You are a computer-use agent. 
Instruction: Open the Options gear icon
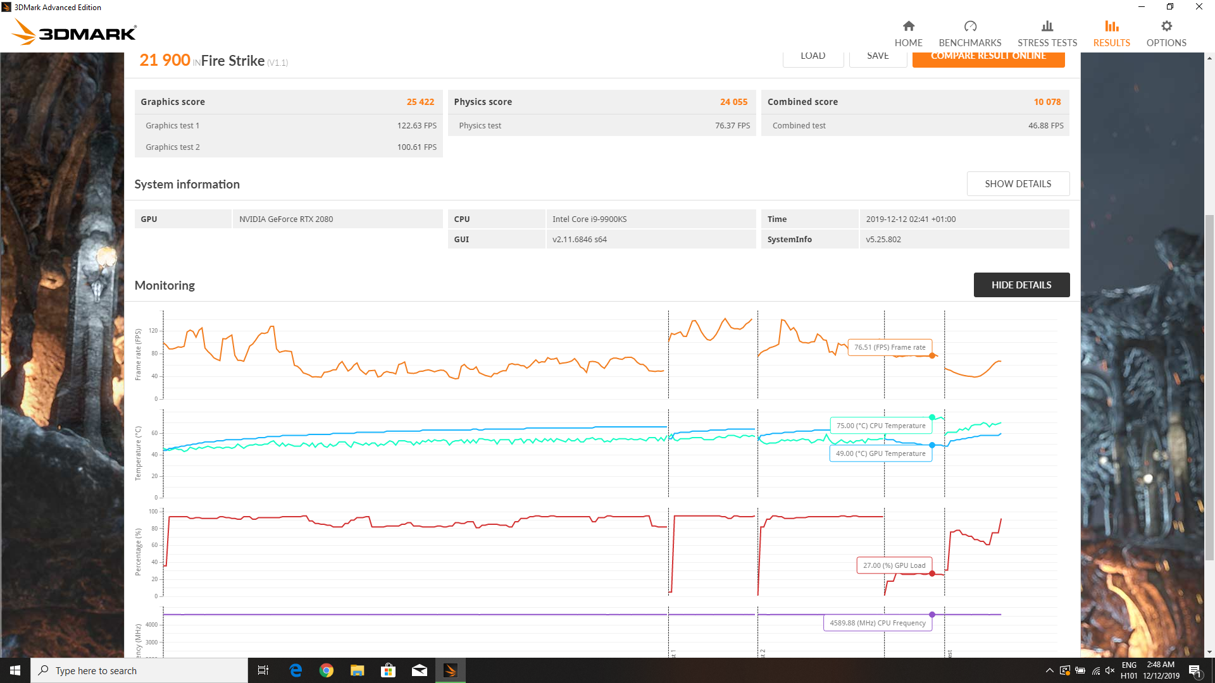(x=1166, y=27)
